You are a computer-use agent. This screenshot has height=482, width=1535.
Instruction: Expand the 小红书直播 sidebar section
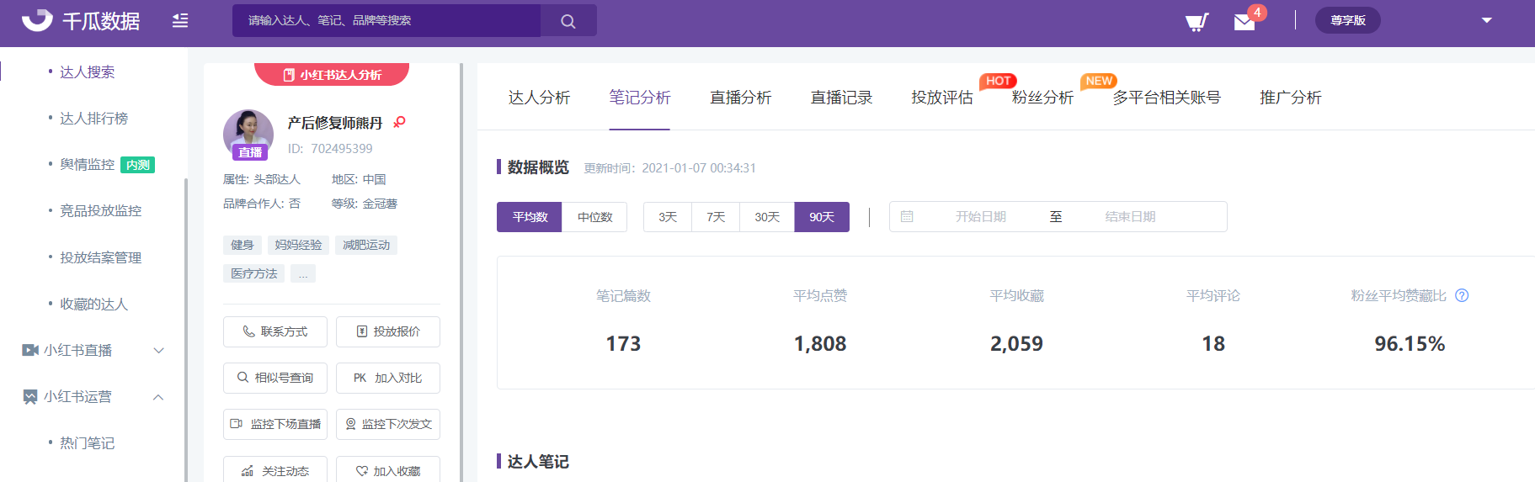pos(158,350)
